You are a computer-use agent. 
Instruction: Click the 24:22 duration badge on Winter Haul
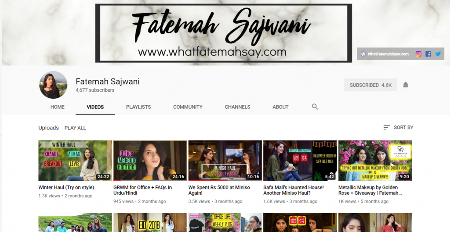(x=103, y=177)
